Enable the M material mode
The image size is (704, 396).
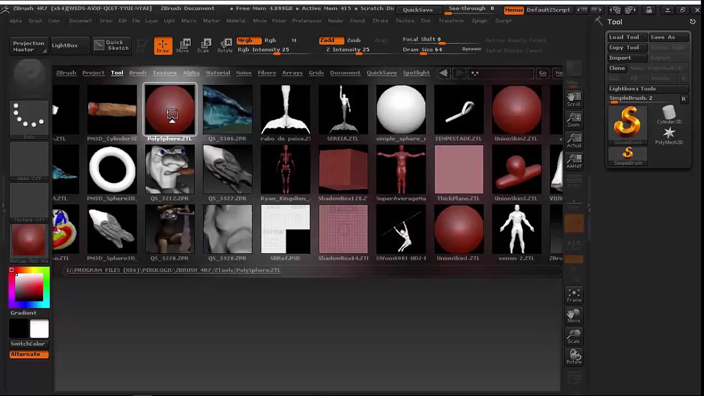click(x=294, y=40)
